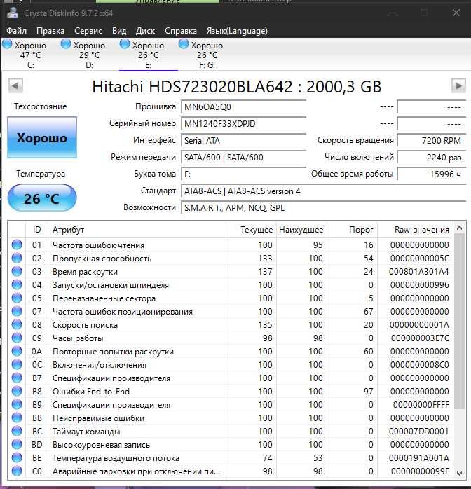Click status icon for attribute C0

(17, 471)
